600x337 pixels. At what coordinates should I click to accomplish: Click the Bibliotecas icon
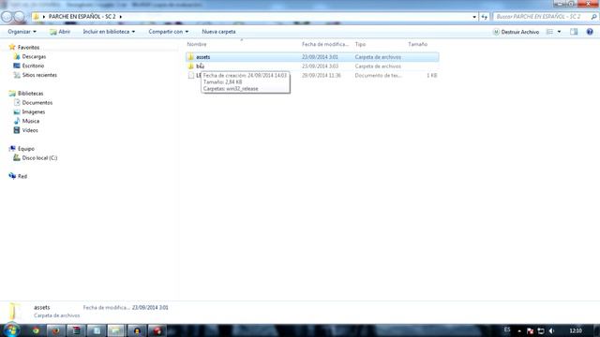[12, 94]
